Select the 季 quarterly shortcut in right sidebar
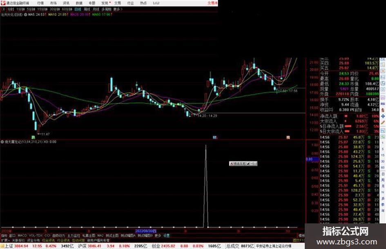Image resolution: width=386 pixels, height=249 pixels. pyautogui.click(x=383, y=204)
